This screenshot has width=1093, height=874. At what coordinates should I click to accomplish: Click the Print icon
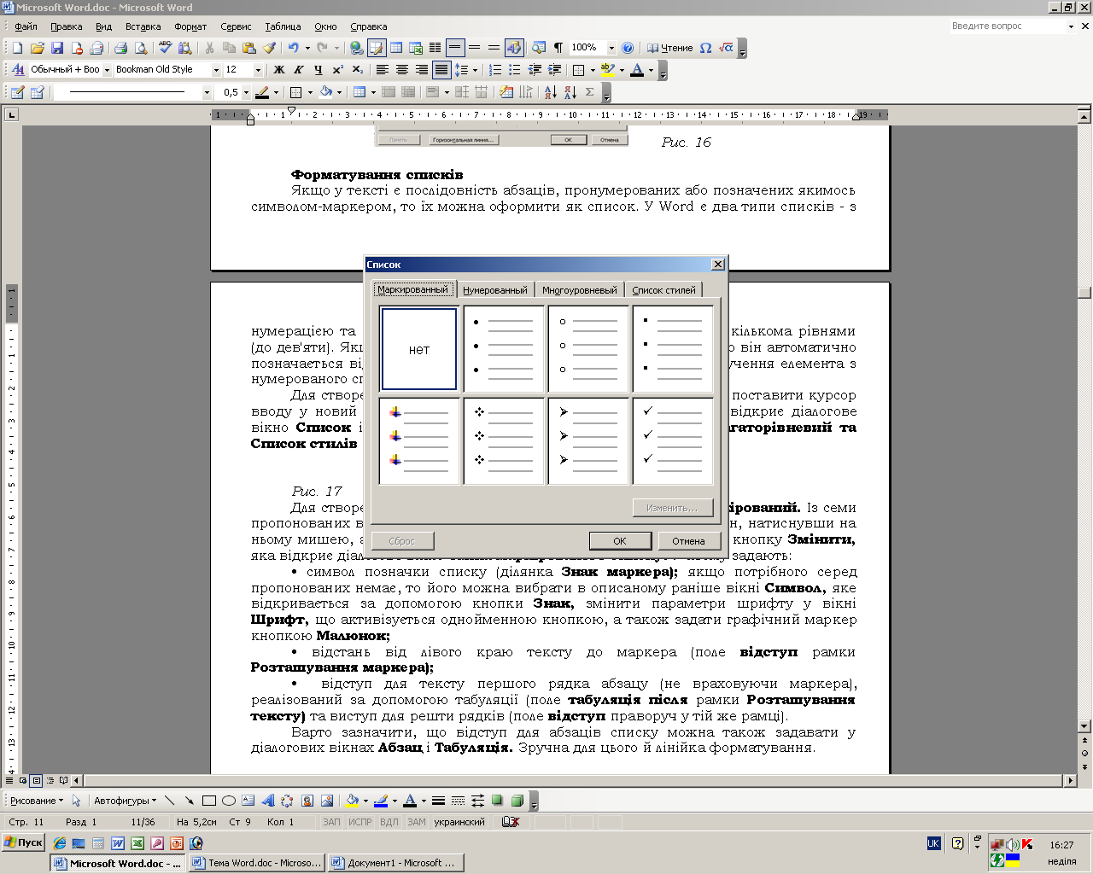(x=120, y=48)
